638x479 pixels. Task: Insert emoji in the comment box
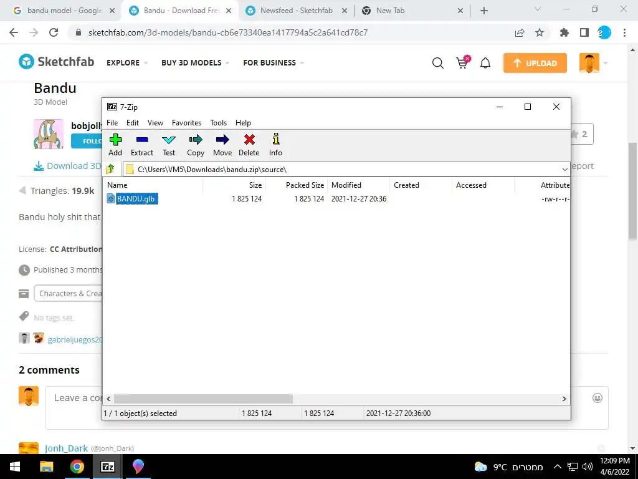597,398
